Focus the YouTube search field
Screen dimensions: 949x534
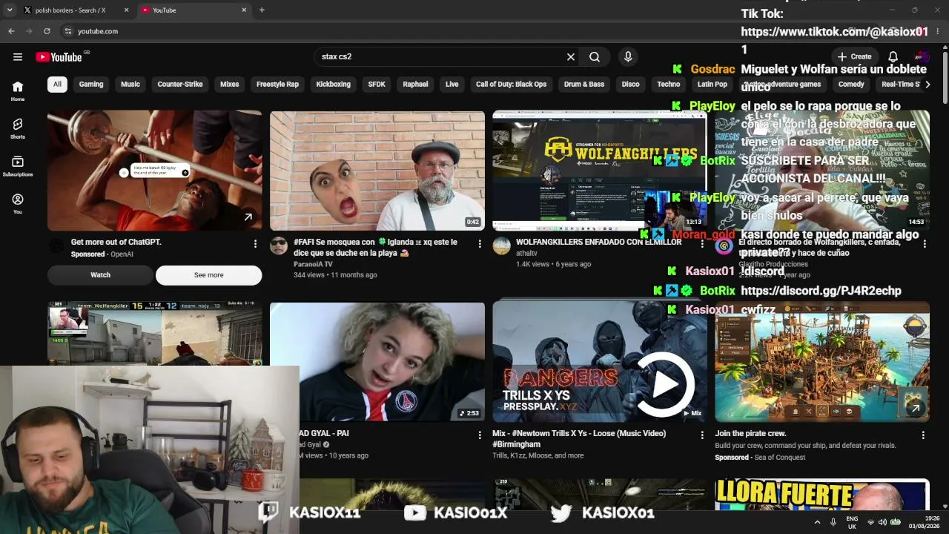[440, 57]
